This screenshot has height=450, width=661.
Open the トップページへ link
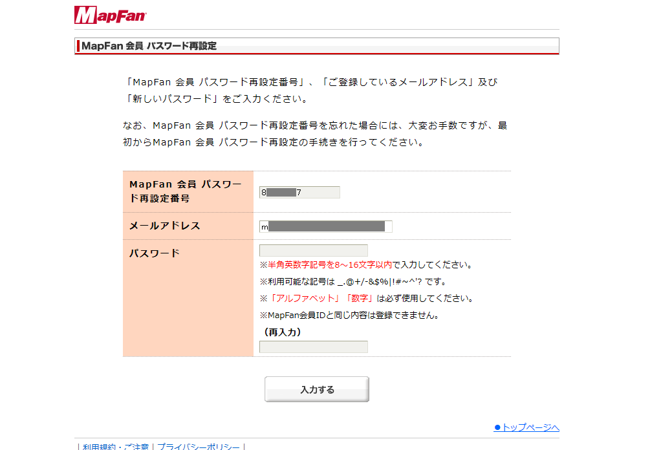(x=526, y=427)
